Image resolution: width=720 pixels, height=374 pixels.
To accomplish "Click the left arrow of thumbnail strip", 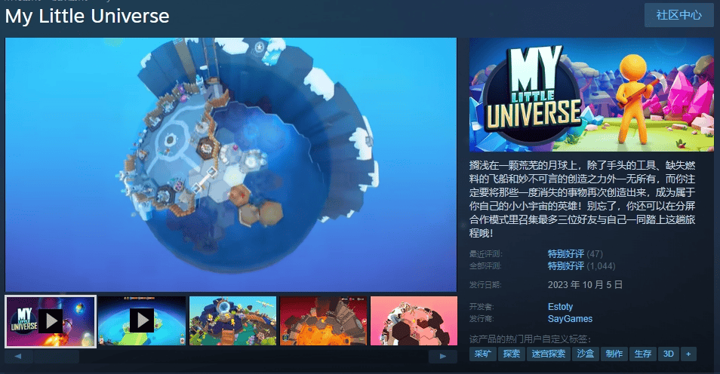I will tap(18, 357).
